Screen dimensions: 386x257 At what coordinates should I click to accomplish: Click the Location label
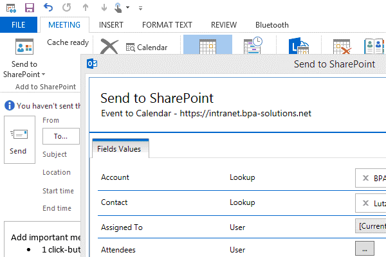point(57,172)
